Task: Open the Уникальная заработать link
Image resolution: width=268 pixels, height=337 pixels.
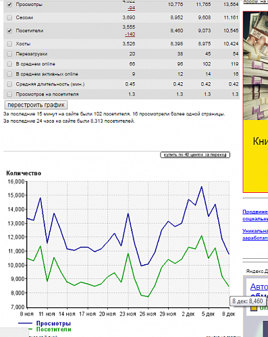Action: [x=255, y=235]
